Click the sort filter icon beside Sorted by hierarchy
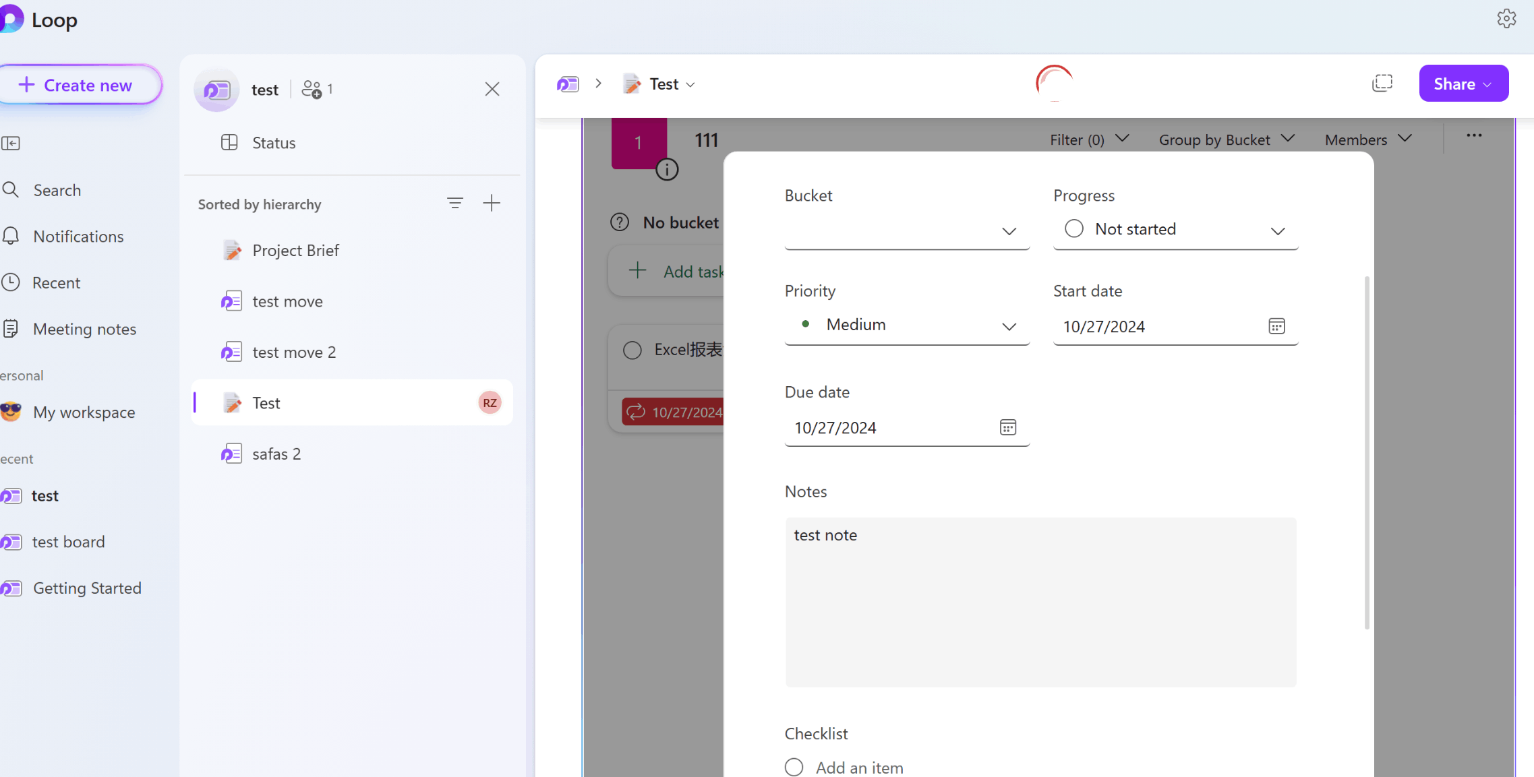 455,203
